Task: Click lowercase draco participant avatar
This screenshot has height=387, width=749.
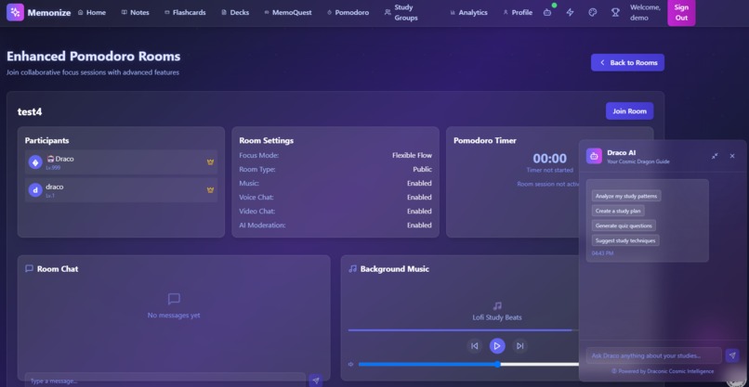Action: pyautogui.click(x=35, y=190)
